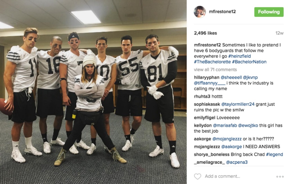View the 2,496 likes list
288x184 pixels.
pyautogui.click(x=205, y=33)
